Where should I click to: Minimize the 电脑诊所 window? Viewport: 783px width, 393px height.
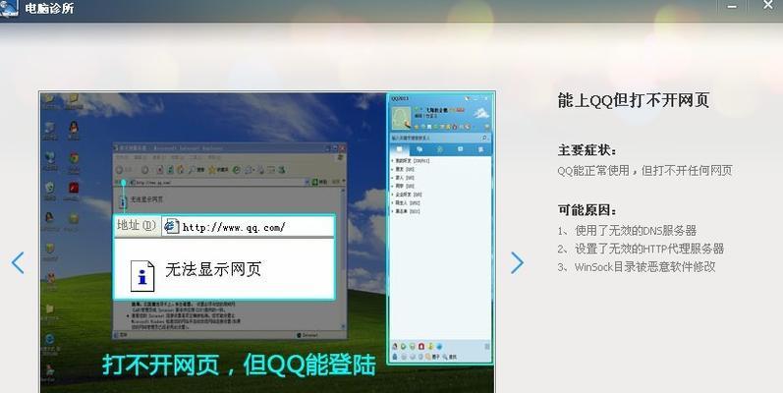click(x=732, y=7)
